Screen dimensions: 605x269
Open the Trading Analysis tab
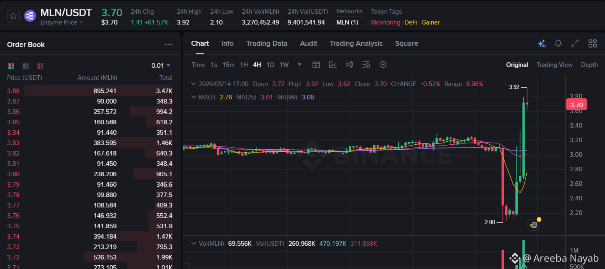click(356, 43)
